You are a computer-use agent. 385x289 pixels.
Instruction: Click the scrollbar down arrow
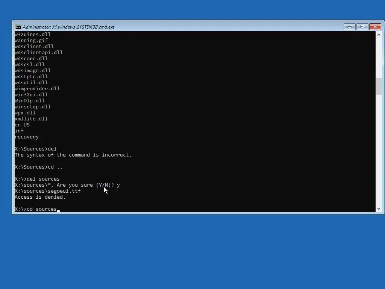379,208
